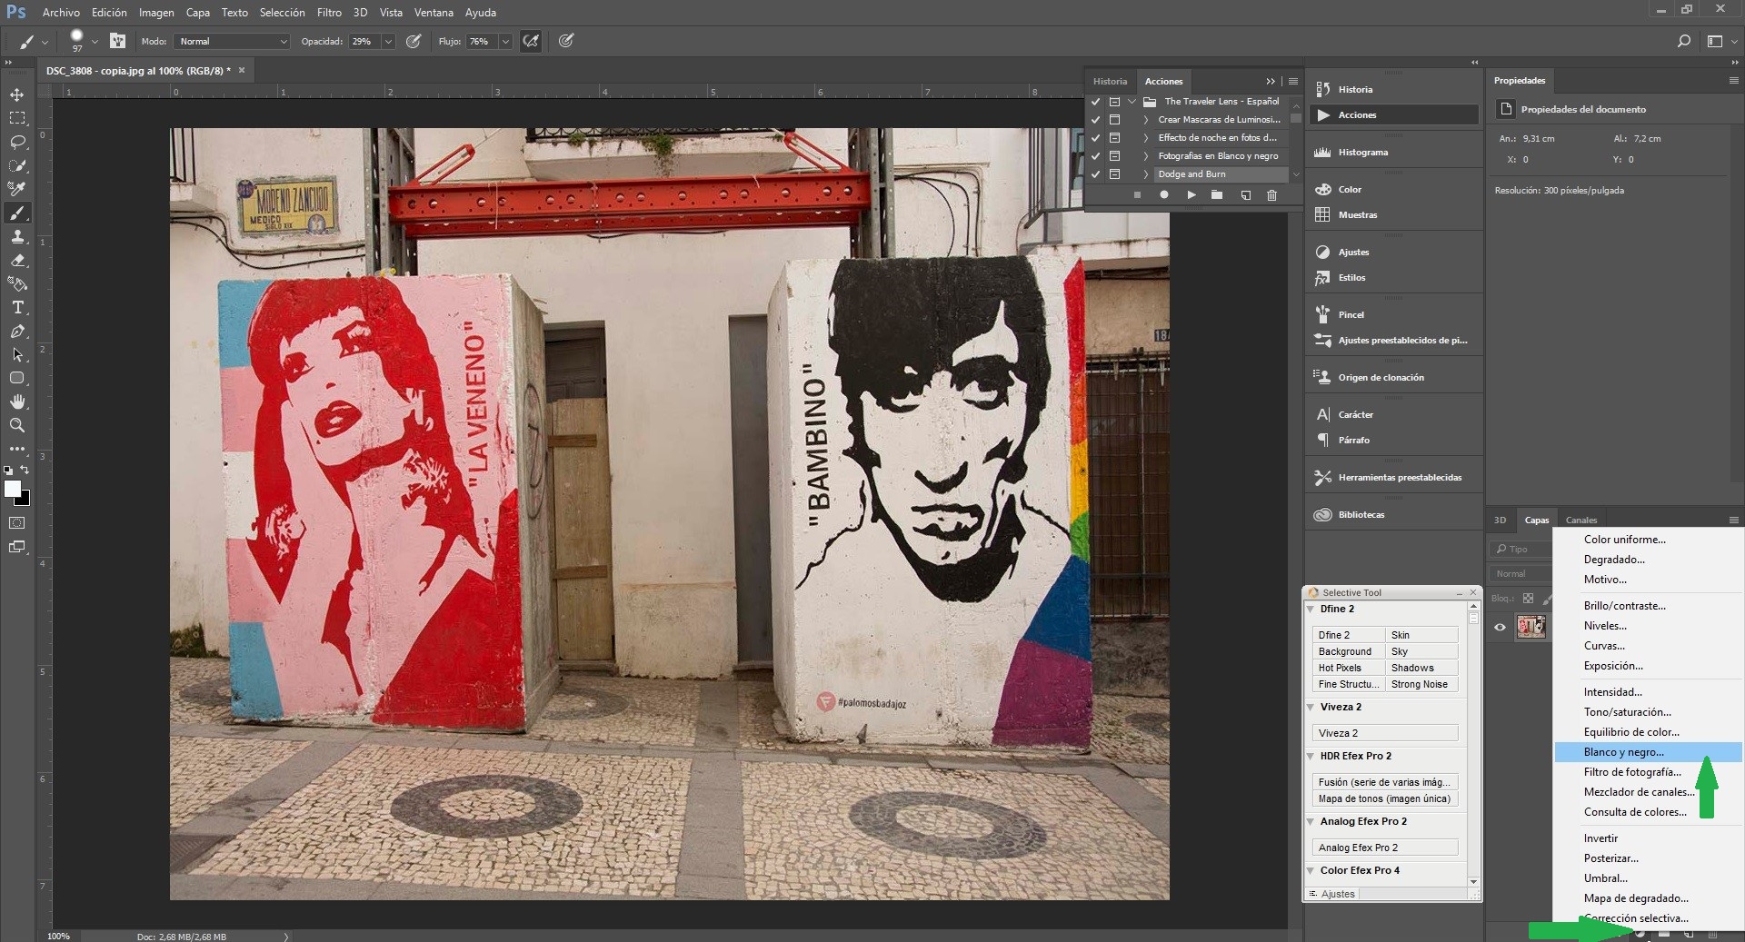The width and height of the screenshot is (1745, 942).
Task: Click the Skin button in Dfine 2
Action: [1422, 635]
